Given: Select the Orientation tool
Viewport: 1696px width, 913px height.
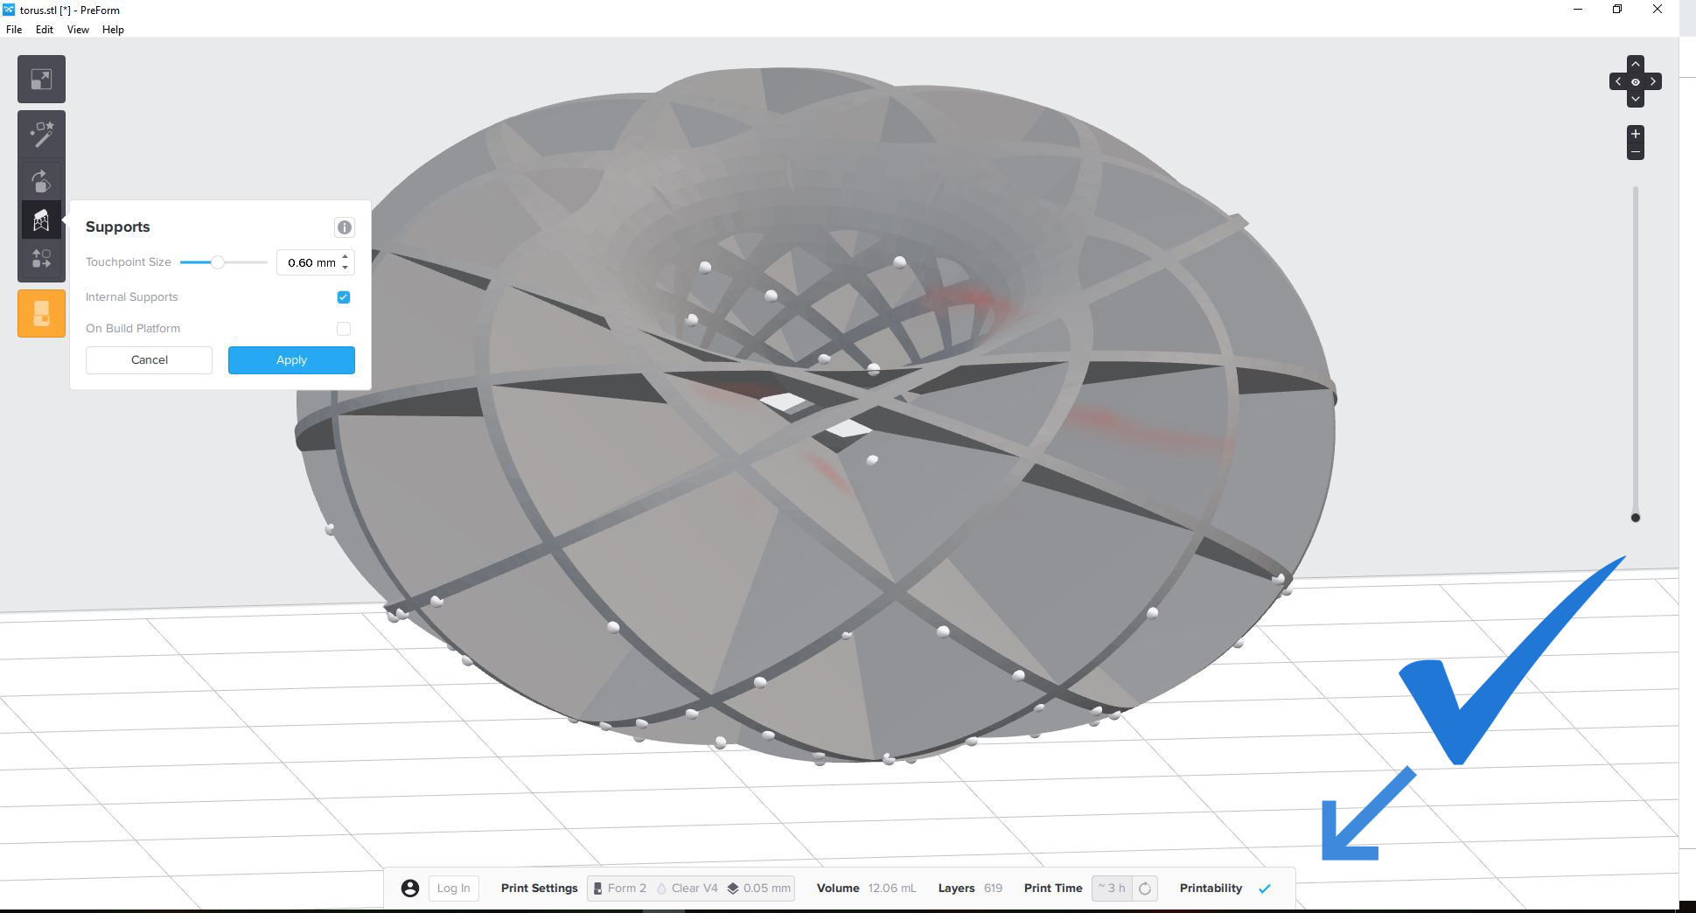Looking at the screenshot, I should tap(41, 181).
